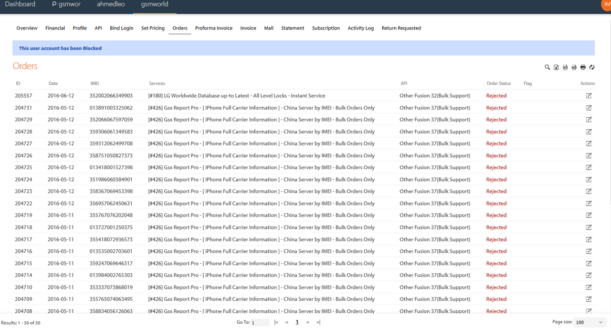
Task: Open edit action for order 204719
Action: click(589, 215)
